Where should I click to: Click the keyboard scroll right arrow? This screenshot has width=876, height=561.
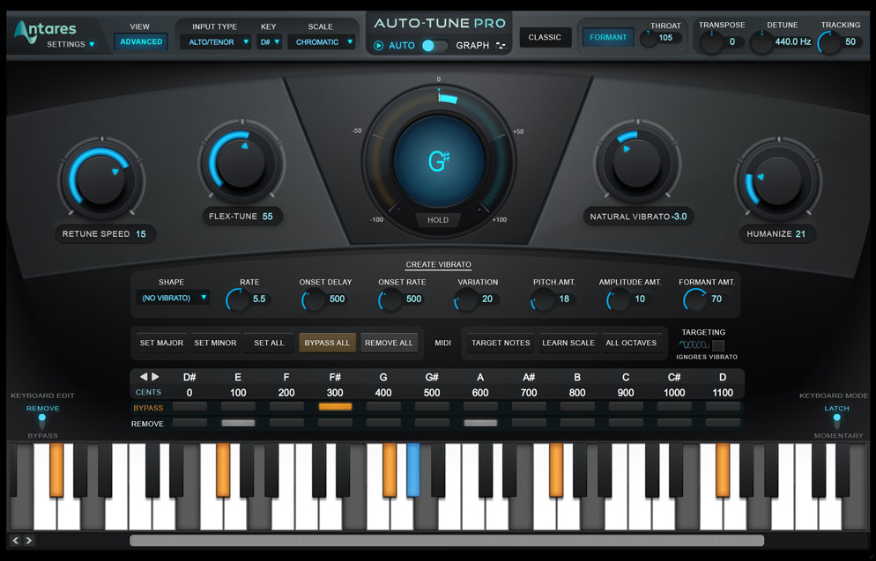[28, 541]
